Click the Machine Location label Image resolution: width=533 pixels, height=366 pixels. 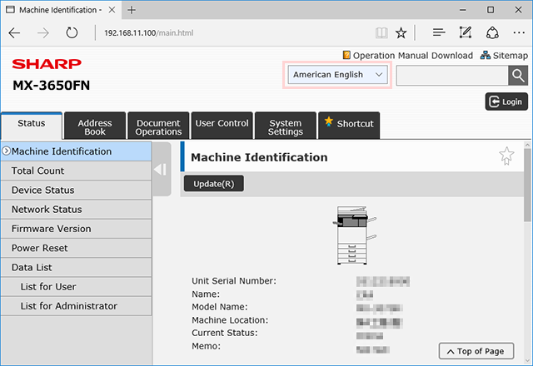(230, 319)
